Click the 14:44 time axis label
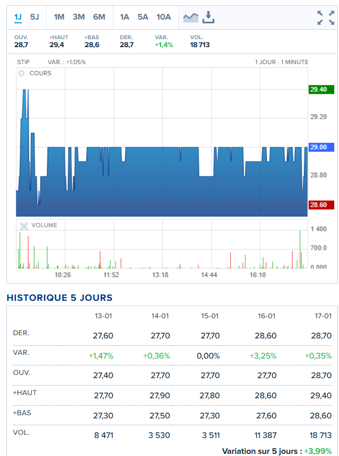This screenshot has height=456, width=339. [209, 275]
